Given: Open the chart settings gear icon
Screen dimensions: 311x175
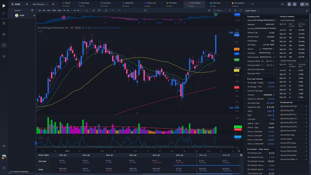Looking at the screenshot, I should tap(235, 10).
